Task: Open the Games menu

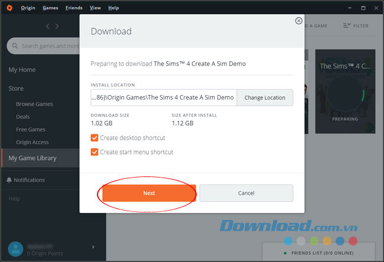Action: [50, 8]
